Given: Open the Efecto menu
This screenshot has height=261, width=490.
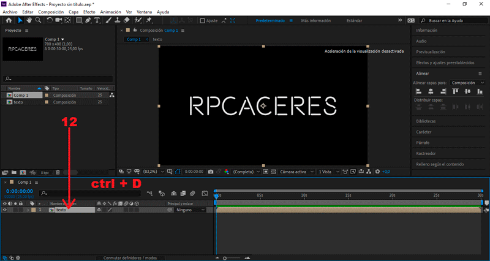Looking at the screenshot, I should (x=89, y=12).
